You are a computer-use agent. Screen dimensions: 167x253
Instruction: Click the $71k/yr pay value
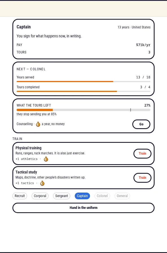coord(143,45)
